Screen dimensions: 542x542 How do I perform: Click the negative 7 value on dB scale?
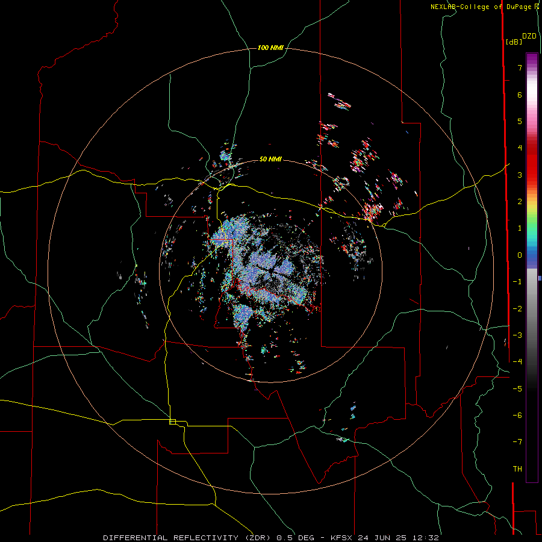[x=517, y=442]
